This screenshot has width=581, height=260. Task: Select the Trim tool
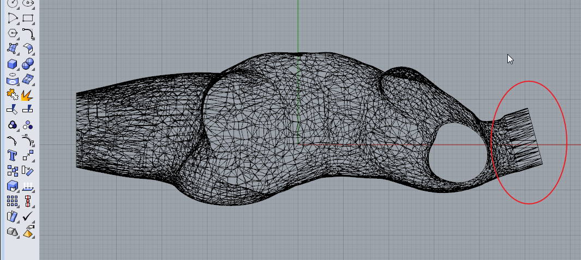[13, 109]
